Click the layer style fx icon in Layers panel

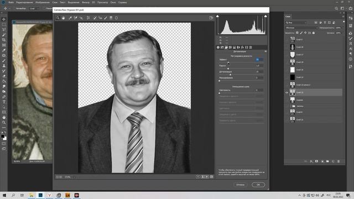[x=311, y=161]
